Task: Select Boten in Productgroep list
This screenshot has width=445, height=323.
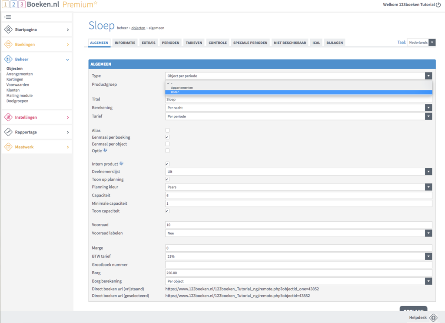Action: (299, 92)
